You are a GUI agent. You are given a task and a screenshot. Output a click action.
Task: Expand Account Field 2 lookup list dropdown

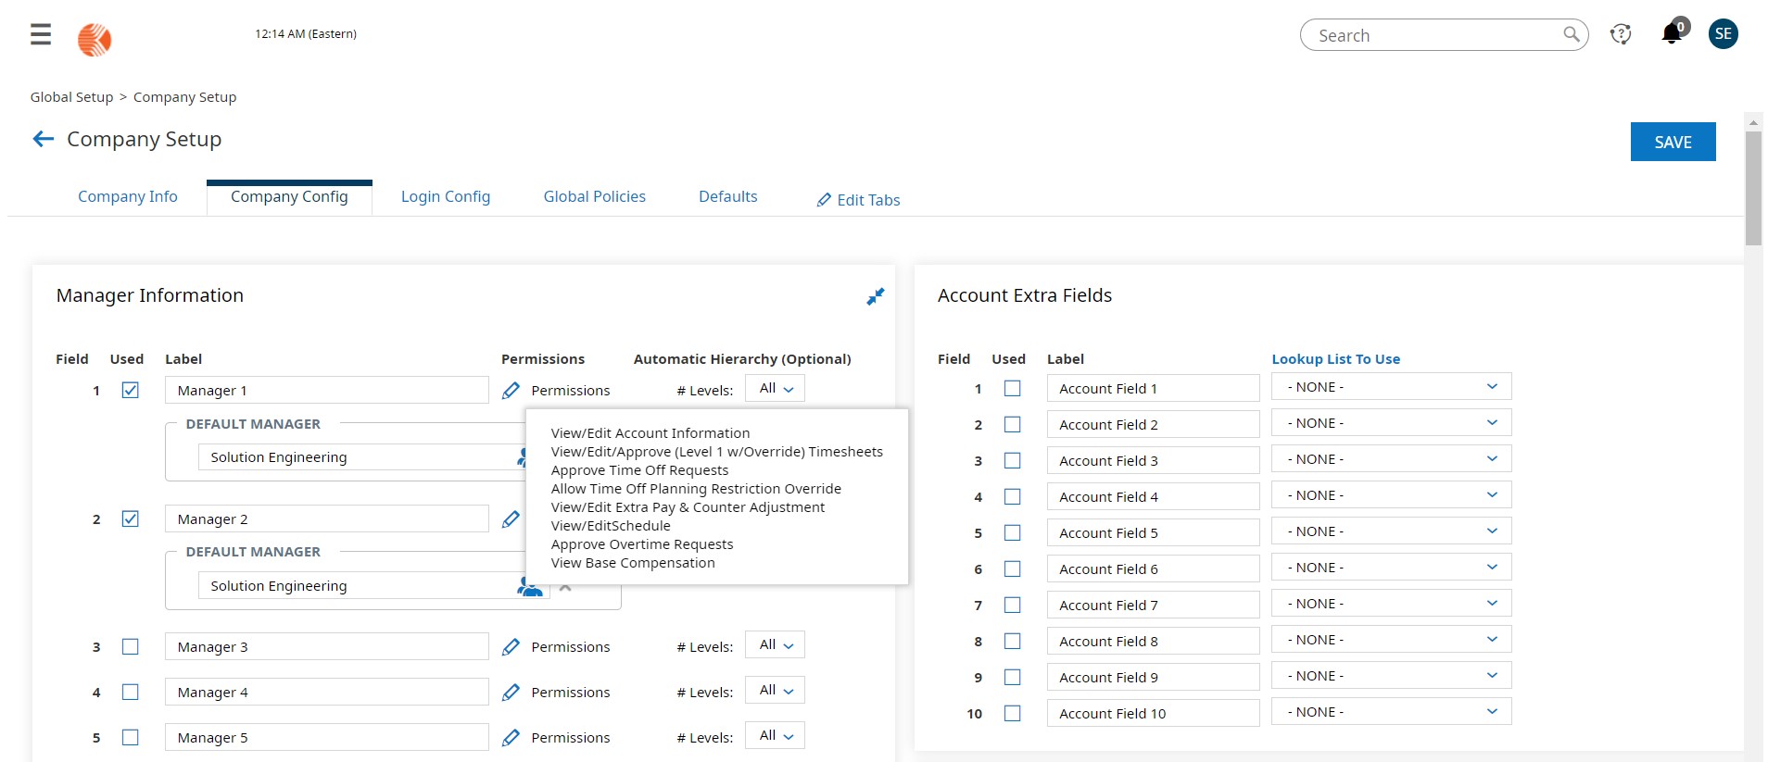1391,423
